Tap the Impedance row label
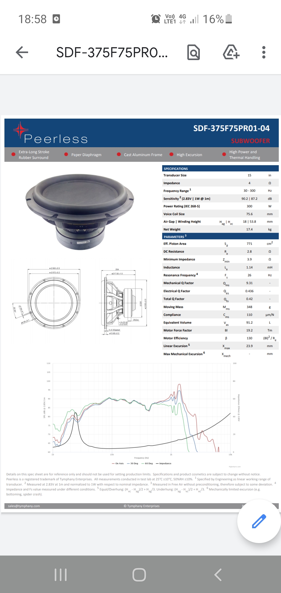This screenshot has width=281, height=593. 171,183
